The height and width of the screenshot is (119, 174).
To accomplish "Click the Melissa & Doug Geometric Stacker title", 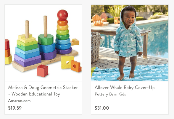I will click(x=43, y=91).
